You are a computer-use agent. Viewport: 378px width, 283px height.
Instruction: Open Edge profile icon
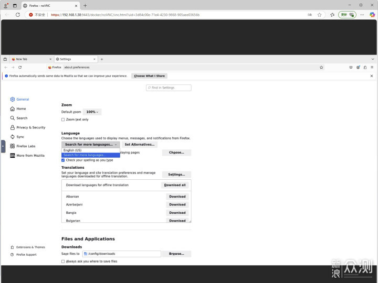point(6,6)
